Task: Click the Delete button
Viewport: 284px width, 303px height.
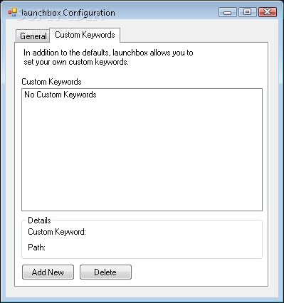Action: point(105,272)
